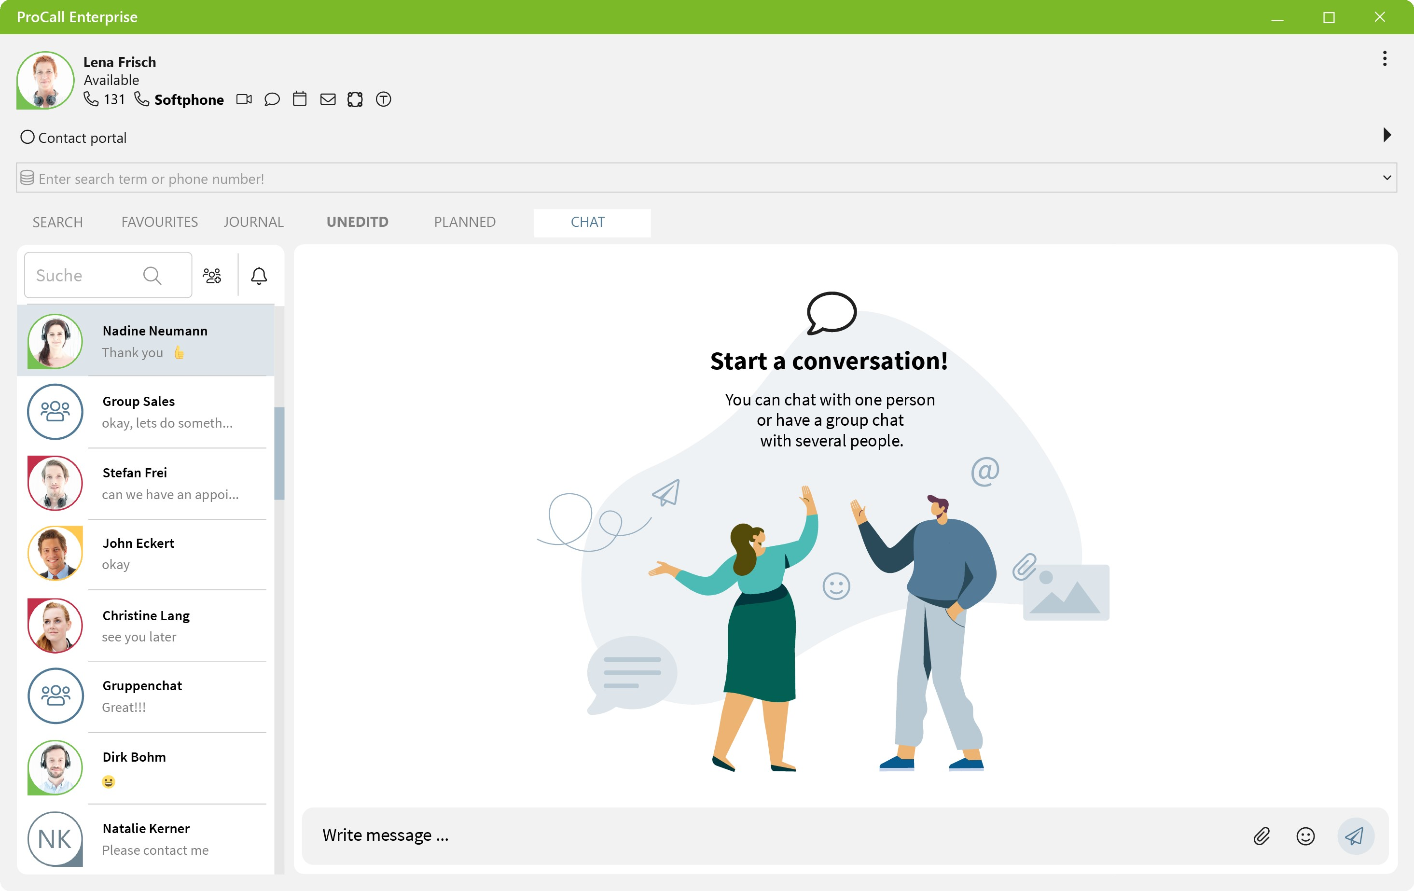Start a video call from profile toolbar

tap(244, 99)
